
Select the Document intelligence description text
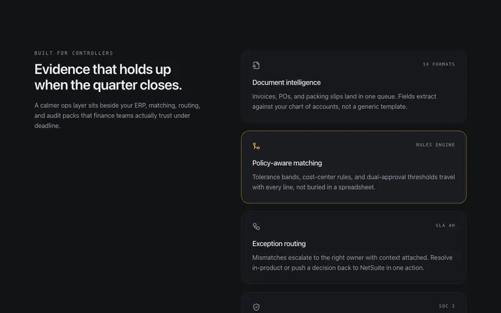[344, 101]
